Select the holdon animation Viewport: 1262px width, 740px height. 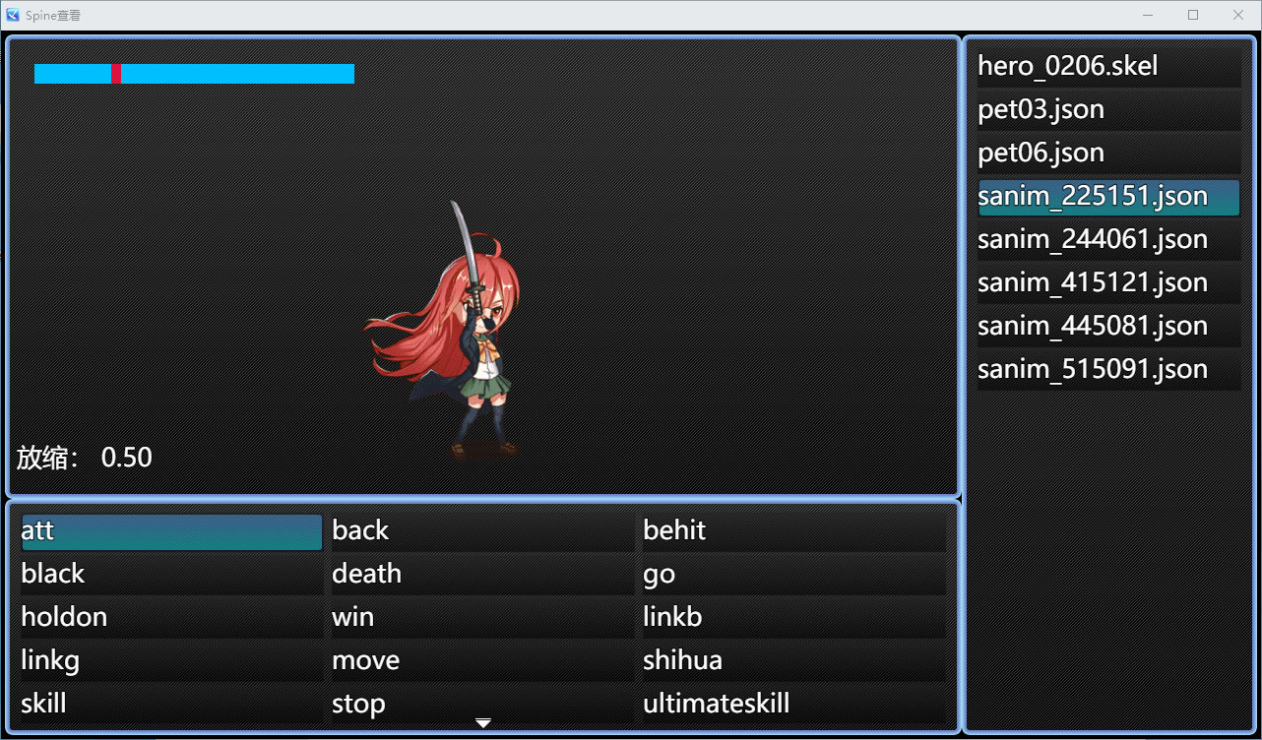point(171,618)
